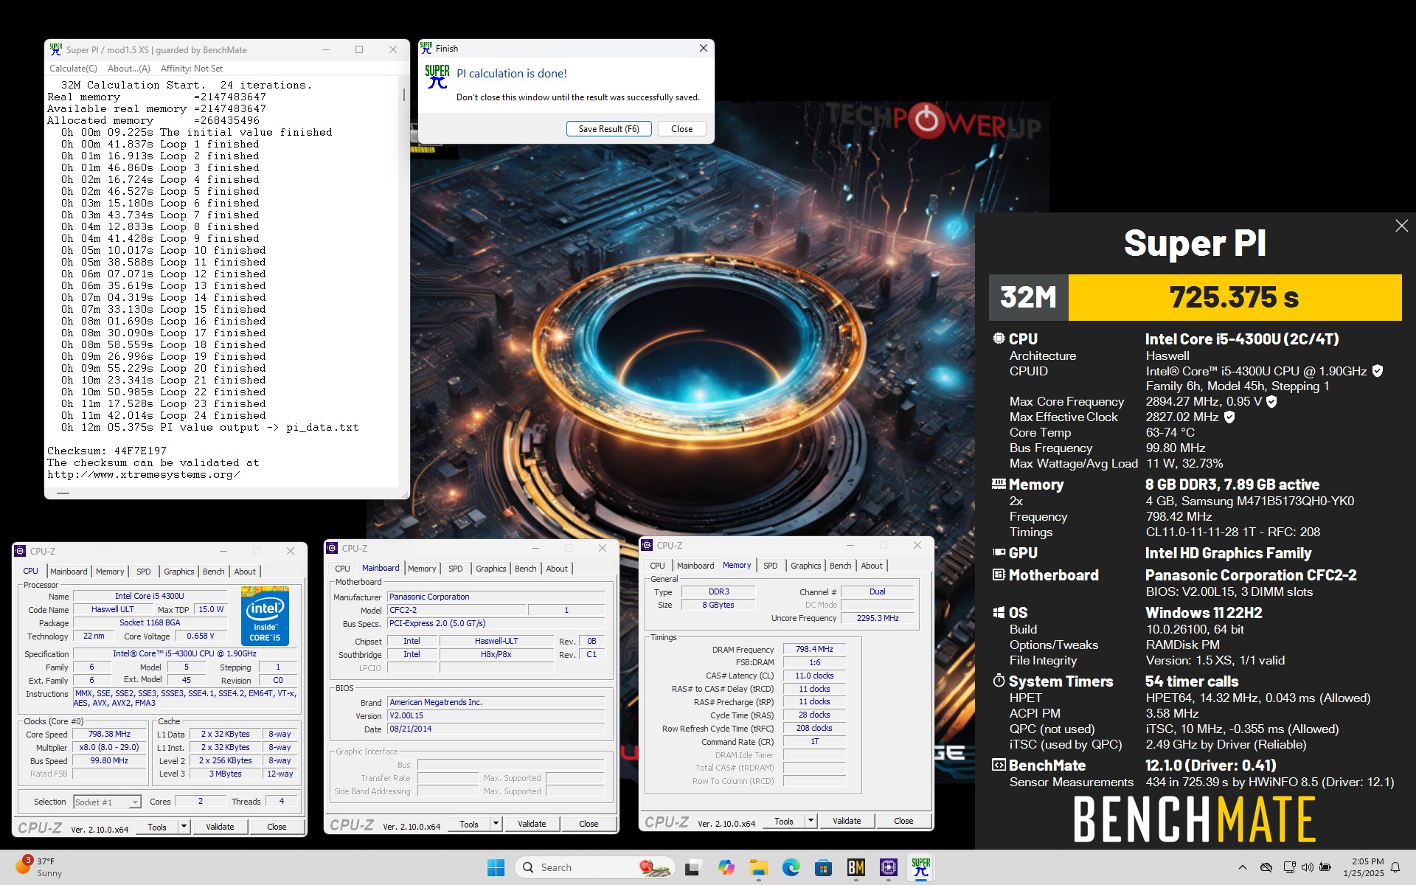Click Tools button in CPU-Z Memory window
The width and height of the screenshot is (1416, 885).
tap(784, 821)
